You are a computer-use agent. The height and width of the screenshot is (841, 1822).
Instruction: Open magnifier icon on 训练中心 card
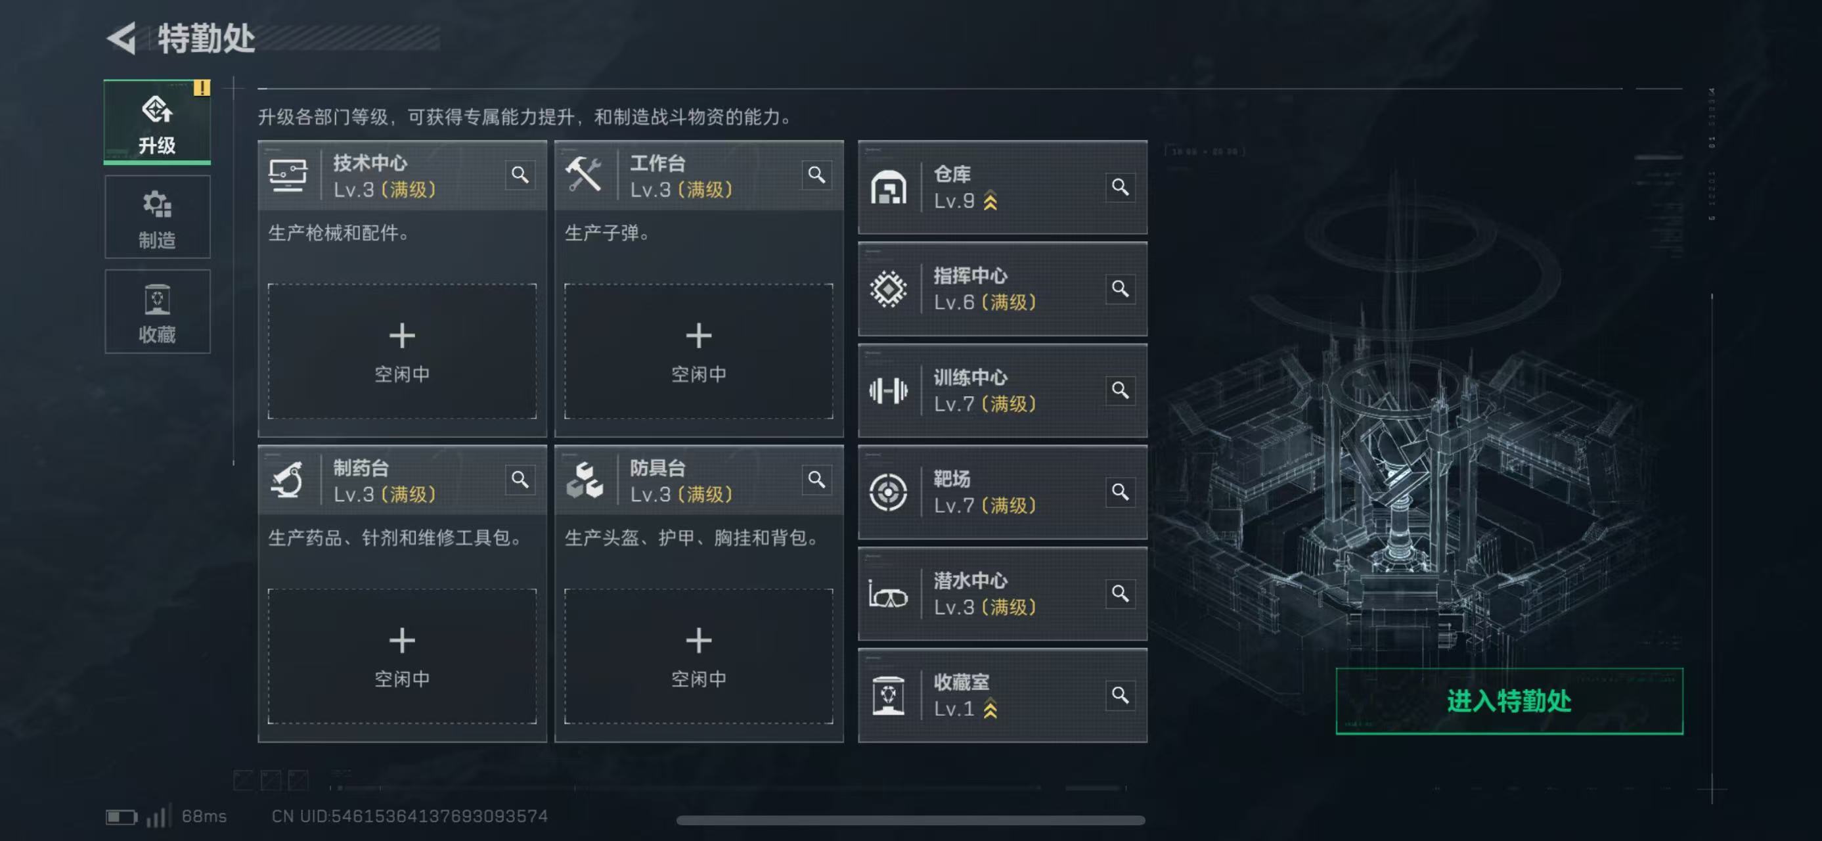(1120, 390)
